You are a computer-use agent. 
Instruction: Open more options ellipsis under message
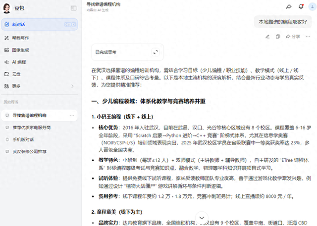(308, 37)
